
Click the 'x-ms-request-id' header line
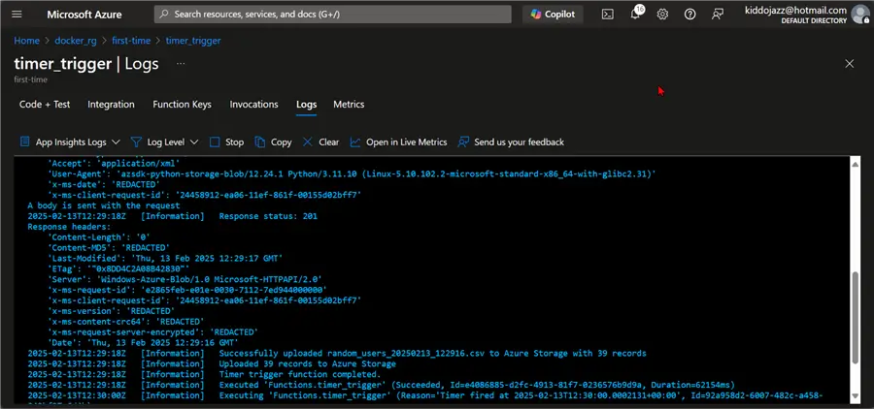pyautogui.click(x=186, y=290)
